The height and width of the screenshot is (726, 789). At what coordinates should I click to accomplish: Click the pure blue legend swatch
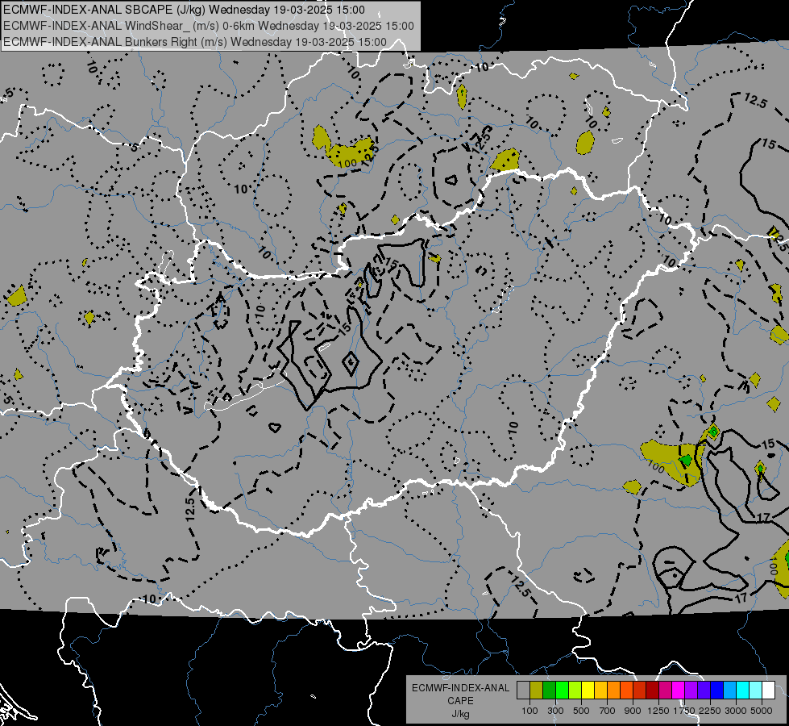[x=717, y=691]
